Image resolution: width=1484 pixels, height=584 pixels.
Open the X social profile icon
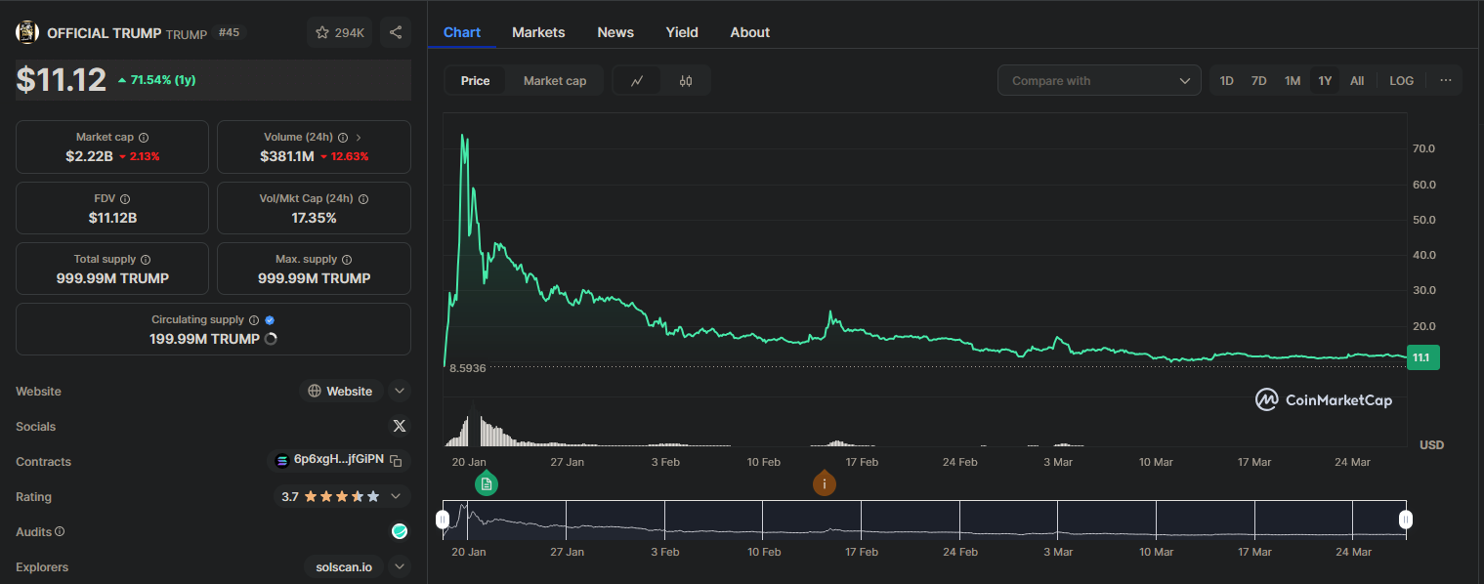pos(399,427)
